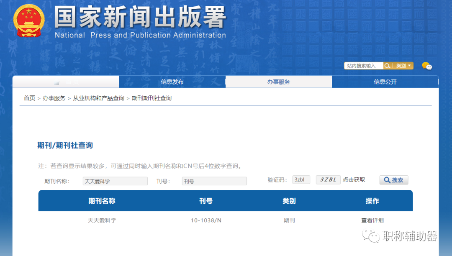Expand the dropdown arrow next to 类别
This screenshot has width=452, height=256.
coord(409,66)
